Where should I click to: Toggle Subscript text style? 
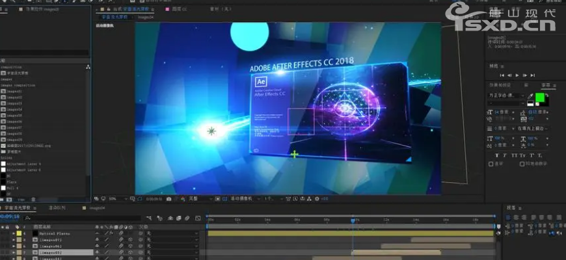(539, 155)
